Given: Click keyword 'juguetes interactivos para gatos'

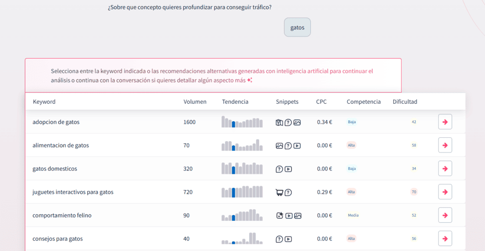Looking at the screenshot, I should pyautogui.click(x=73, y=192).
